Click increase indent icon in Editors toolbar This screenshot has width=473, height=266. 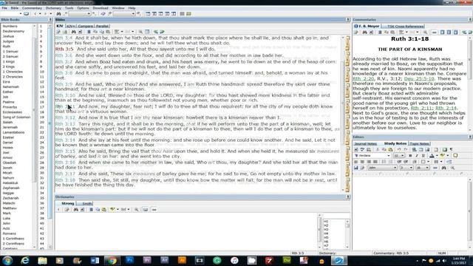(406, 162)
